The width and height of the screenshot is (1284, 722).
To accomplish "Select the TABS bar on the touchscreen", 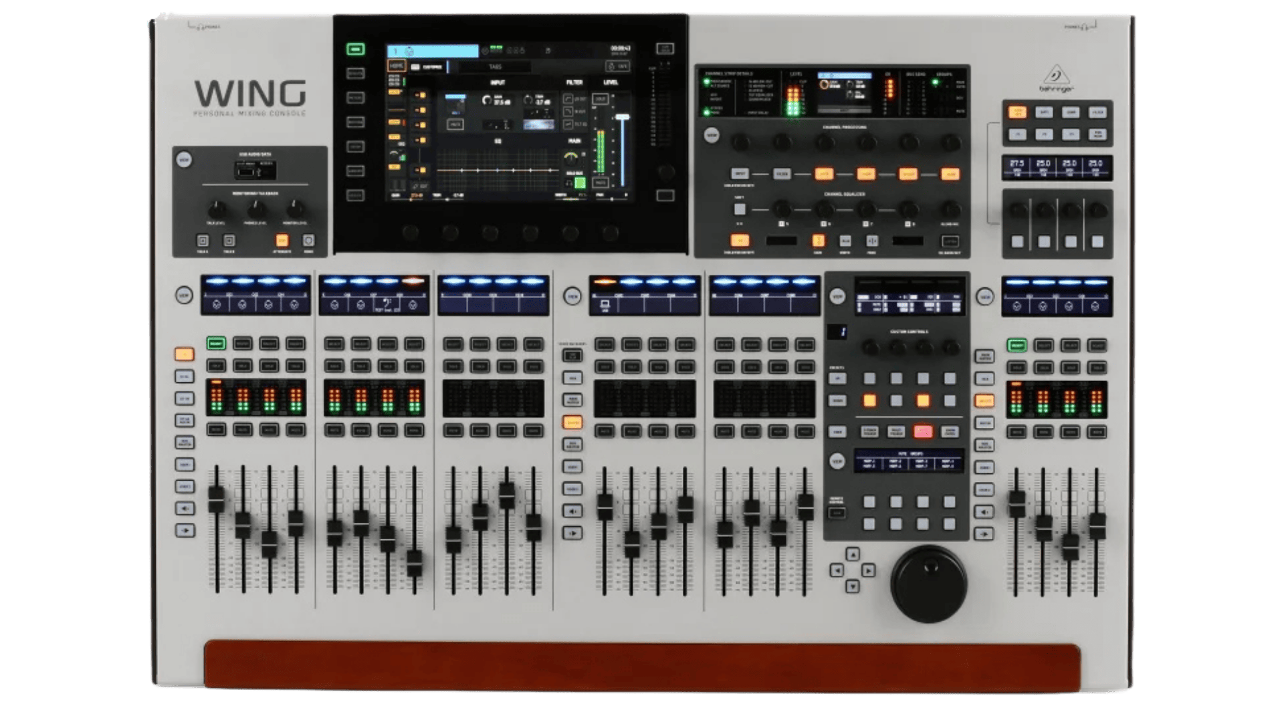I will [495, 67].
